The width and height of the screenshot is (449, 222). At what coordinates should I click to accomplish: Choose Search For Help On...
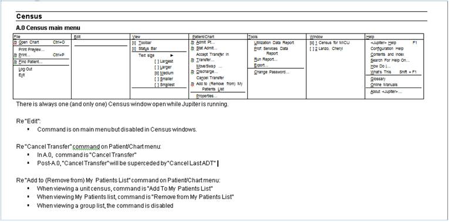click(x=390, y=60)
